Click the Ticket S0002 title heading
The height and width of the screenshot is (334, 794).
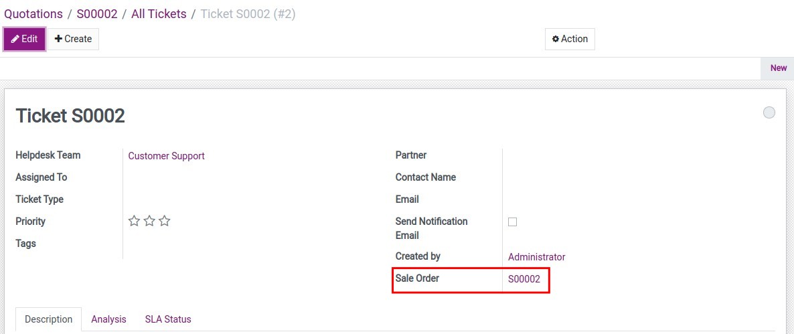point(70,116)
